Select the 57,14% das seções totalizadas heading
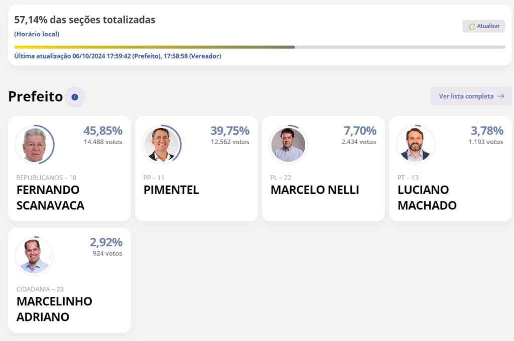Viewport: 514px width, 341px height. pyautogui.click(x=84, y=20)
